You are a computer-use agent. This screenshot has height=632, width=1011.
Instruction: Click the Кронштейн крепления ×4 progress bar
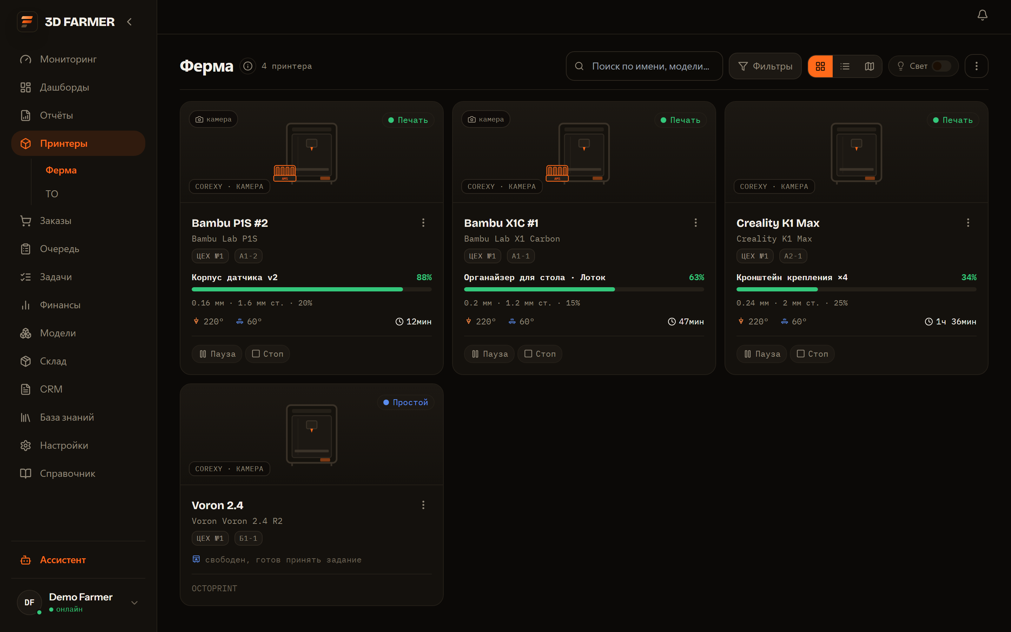(x=857, y=289)
